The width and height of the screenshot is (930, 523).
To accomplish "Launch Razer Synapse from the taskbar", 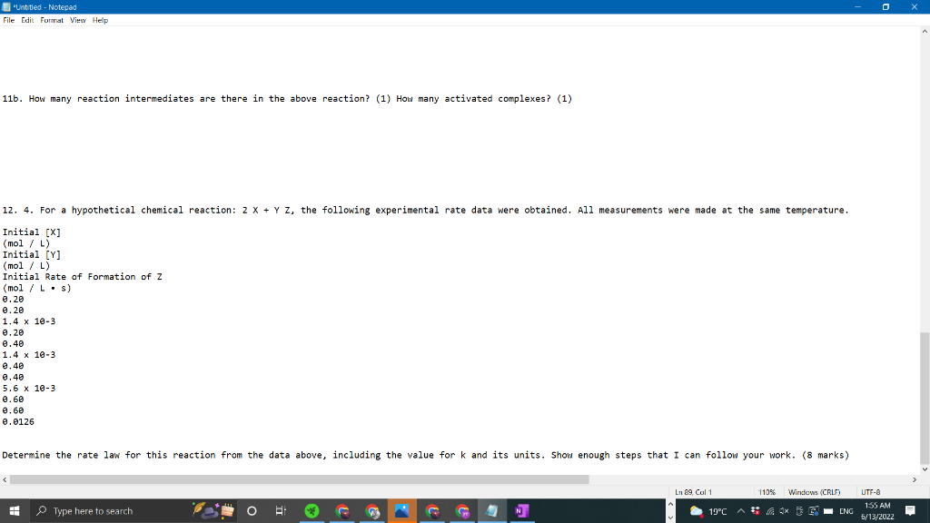I will [x=312, y=510].
